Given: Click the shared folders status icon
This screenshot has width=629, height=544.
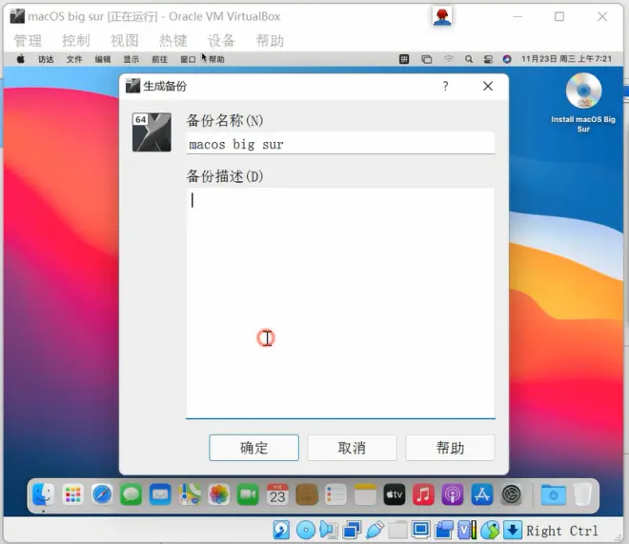Looking at the screenshot, I should [397, 530].
